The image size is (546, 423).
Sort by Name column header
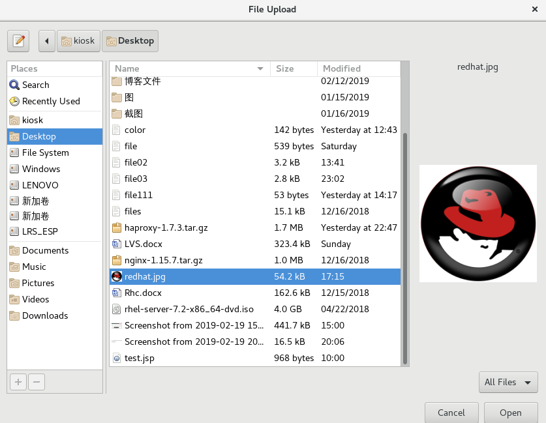[190, 69]
